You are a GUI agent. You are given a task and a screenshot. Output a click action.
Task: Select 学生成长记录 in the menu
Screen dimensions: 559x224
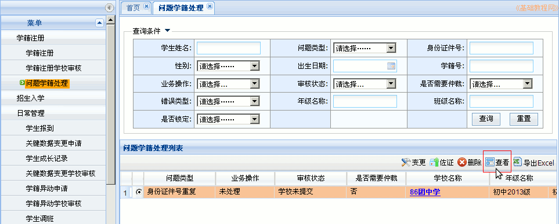(x=53, y=158)
